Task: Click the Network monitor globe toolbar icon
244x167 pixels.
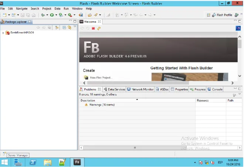Action: (81, 15)
